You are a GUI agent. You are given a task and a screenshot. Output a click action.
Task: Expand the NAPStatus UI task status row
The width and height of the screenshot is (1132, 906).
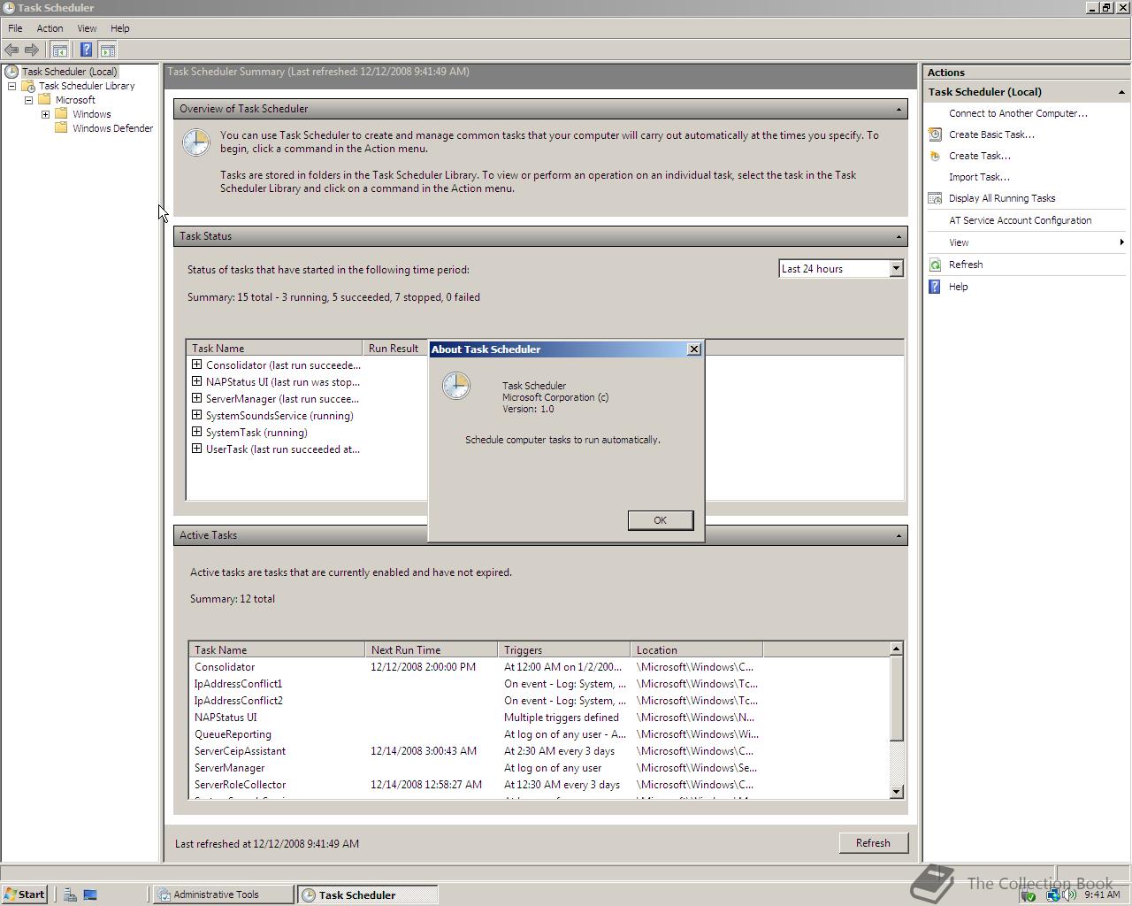tap(196, 381)
